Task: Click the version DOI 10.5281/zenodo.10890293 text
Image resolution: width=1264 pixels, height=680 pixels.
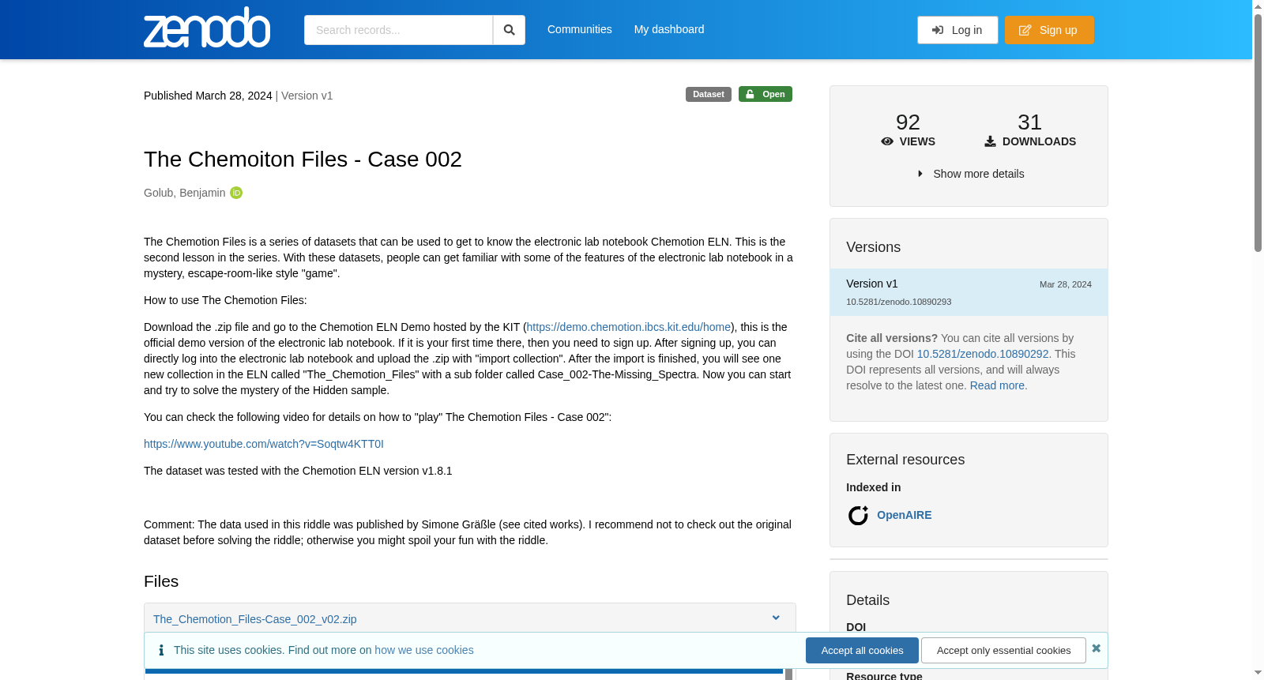Action: coord(898,302)
